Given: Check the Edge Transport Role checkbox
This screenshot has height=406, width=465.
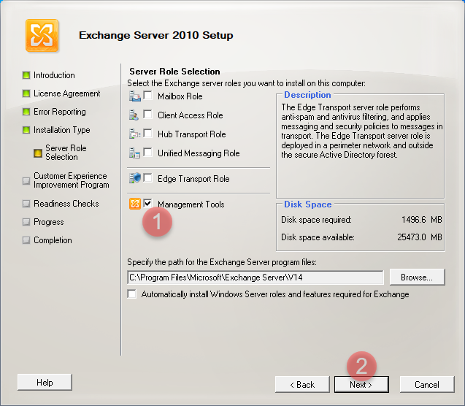Looking at the screenshot, I should [x=147, y=177].
